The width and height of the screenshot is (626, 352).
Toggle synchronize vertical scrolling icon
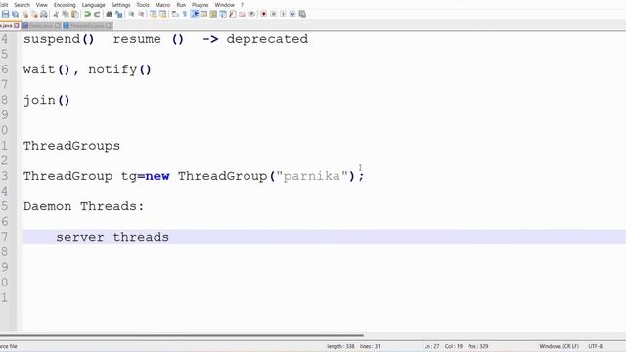154,14
